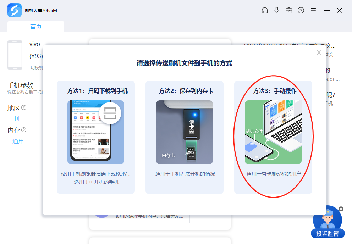The image size is (352, 244).
Task: Click the card reader illustration
Action: click(185, 132)
